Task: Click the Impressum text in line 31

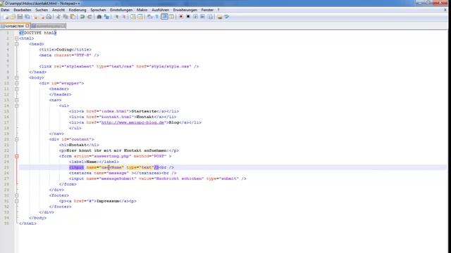Action: point(108,201)
